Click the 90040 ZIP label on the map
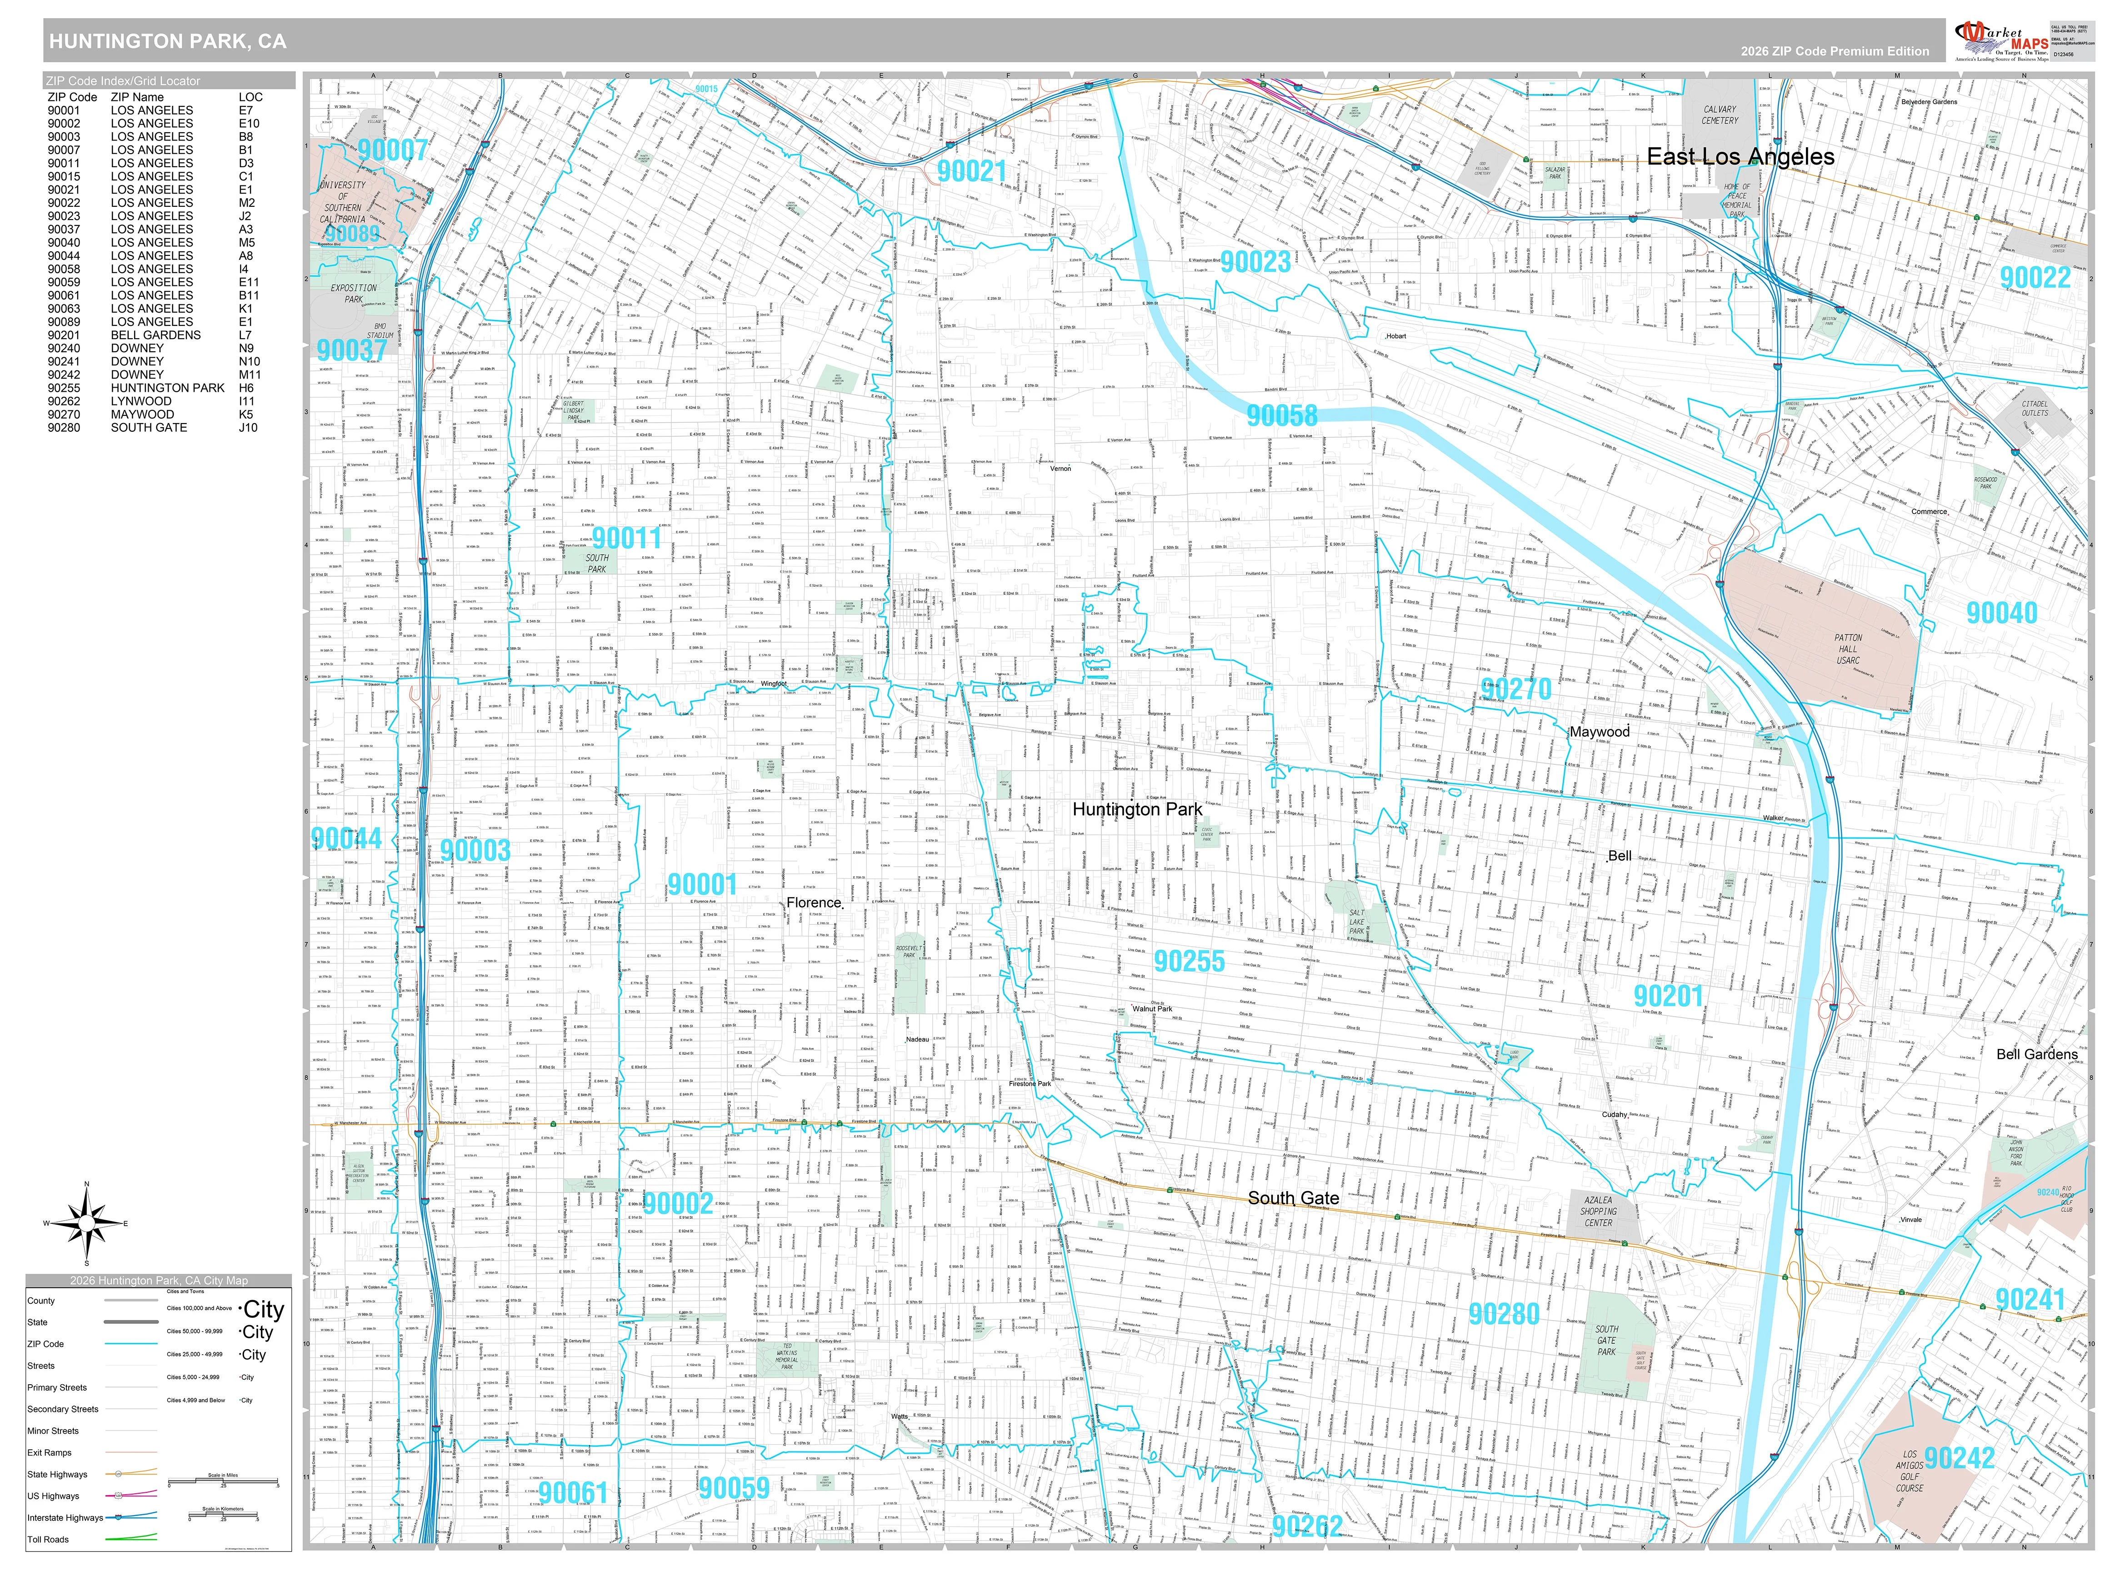 coord(2001,613)
